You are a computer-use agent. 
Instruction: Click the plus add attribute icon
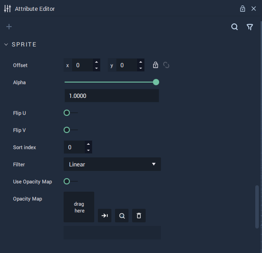pos(9,27)
